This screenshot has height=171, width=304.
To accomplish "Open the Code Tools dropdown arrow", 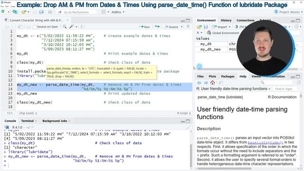I will [76, 27].
